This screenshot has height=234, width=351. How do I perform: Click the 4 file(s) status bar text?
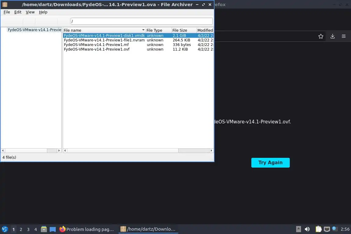(9, 158)
